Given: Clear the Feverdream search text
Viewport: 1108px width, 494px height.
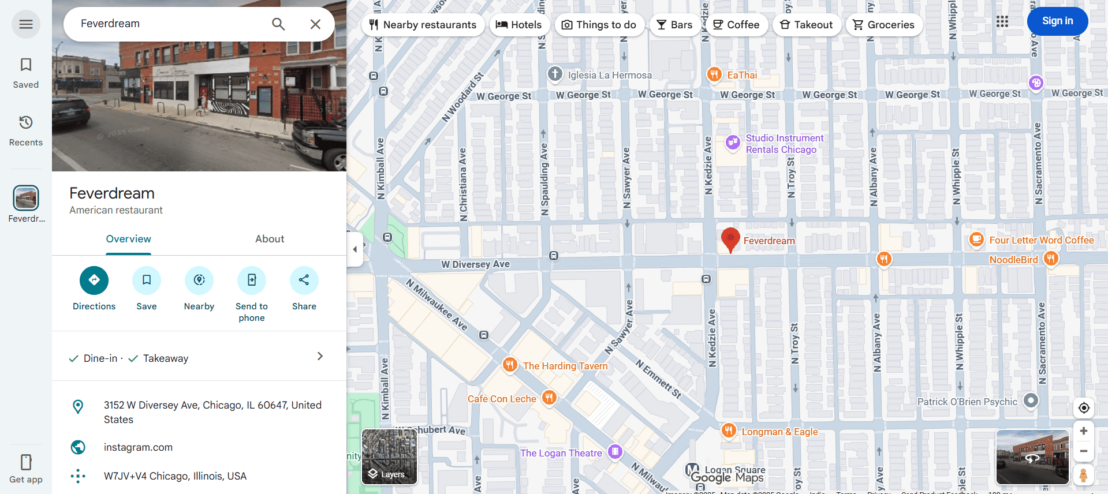Looking at the screenshot, I should pos(315,24).
